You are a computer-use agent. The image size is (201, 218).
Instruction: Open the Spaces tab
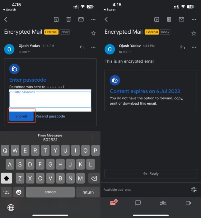163,203
